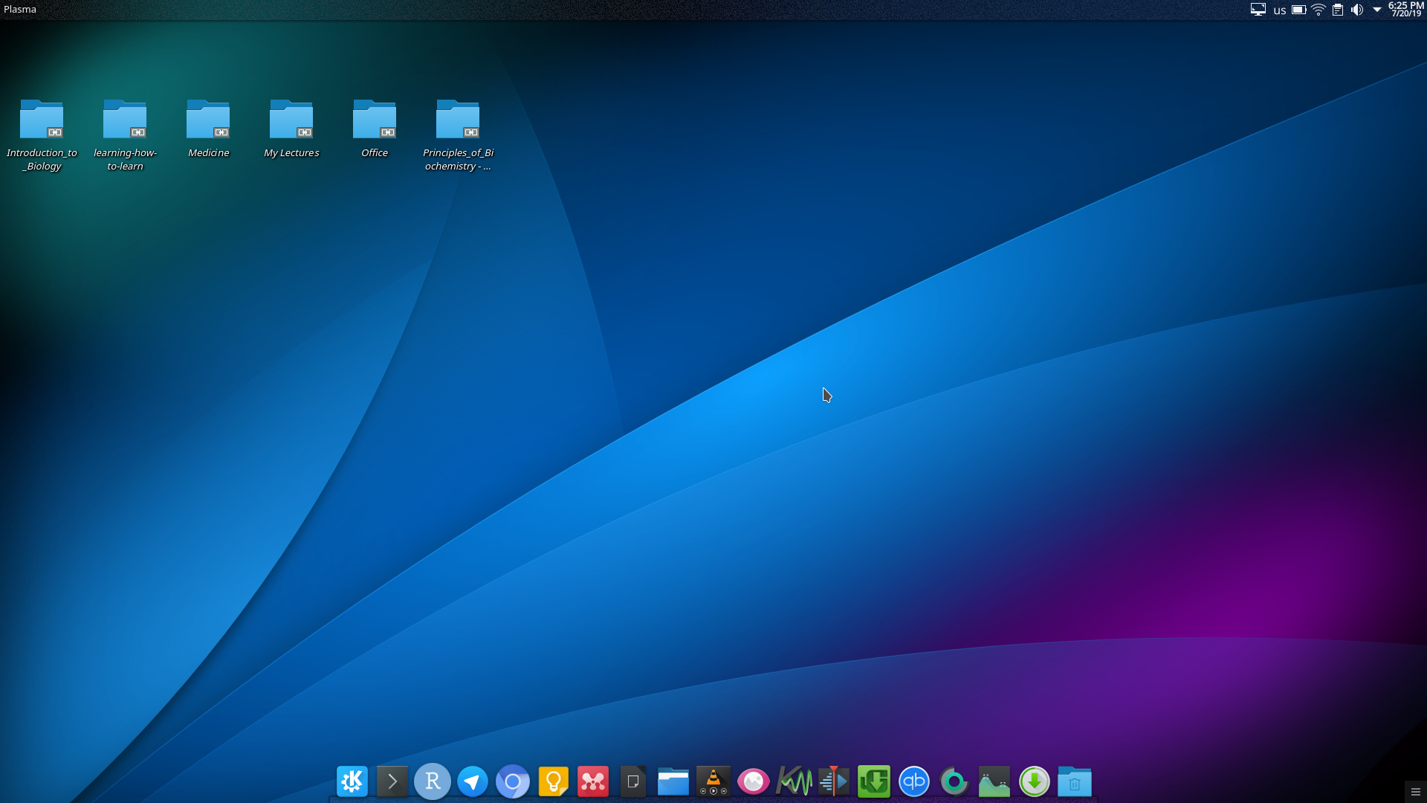Open the XMind red icon in dock
The height and width of the screenshot is (803, 1427).
(593, 781)
